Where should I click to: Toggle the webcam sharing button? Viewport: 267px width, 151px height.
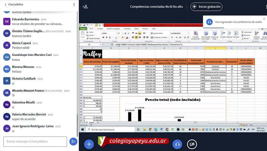coord(191,144)
